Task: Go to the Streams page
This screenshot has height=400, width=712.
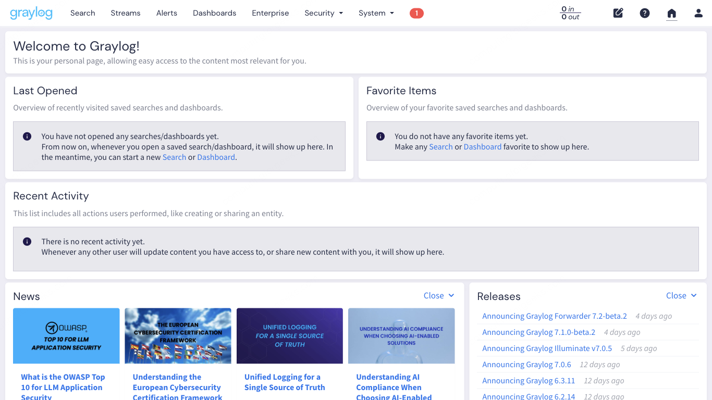Action: [x=126, y=13]
